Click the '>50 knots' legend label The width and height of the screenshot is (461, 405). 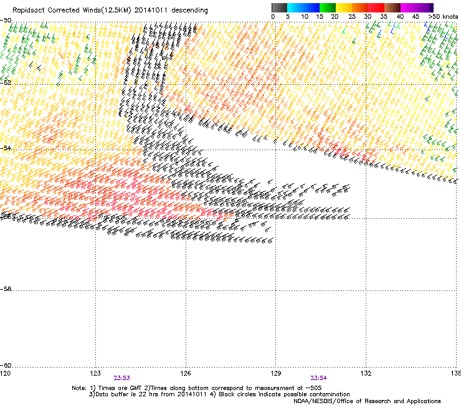(443, 17)
